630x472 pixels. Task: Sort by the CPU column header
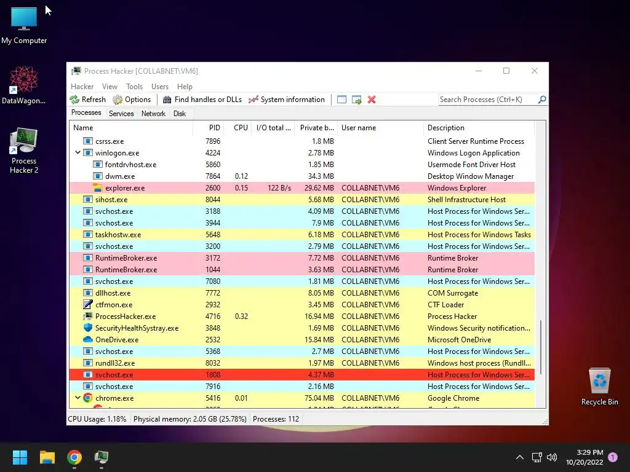tap(237, 128)
